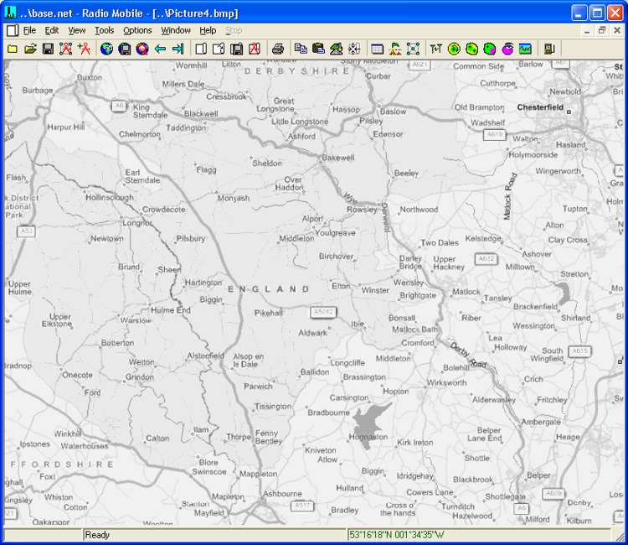Click Youlgreave label on the map
Viewport: 628px width, 545px height.
click(335, 232)
